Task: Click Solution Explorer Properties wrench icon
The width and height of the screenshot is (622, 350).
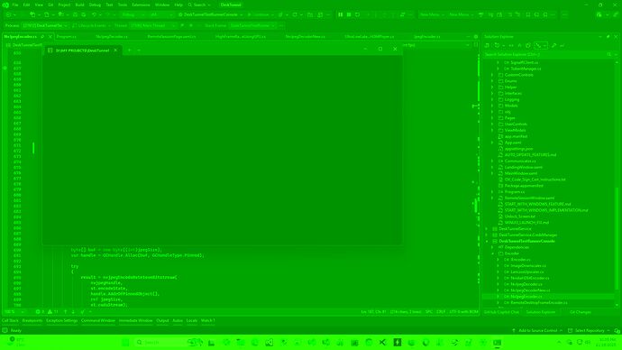Action: [553, 46]
